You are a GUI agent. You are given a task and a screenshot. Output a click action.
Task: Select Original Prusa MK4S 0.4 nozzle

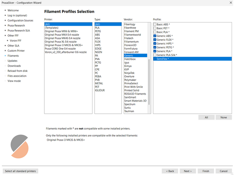[68, 38]
